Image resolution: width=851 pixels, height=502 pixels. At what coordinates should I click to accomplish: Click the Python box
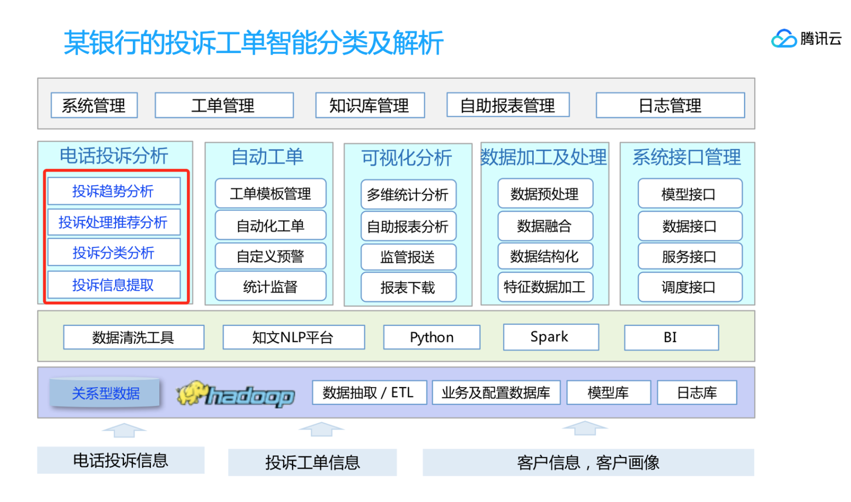tap(432, 337)
